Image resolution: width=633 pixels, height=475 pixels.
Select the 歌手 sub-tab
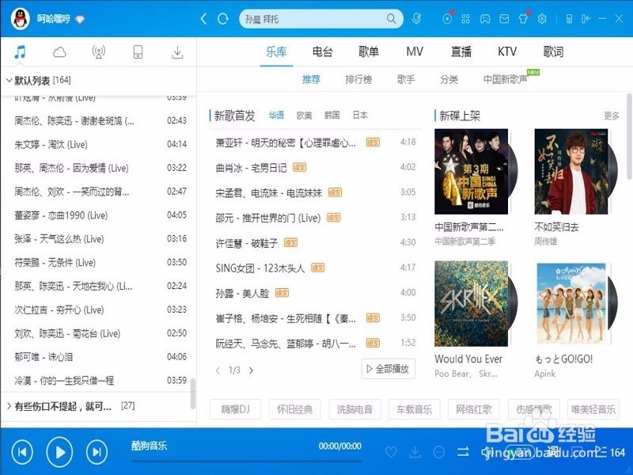point(406,79)
